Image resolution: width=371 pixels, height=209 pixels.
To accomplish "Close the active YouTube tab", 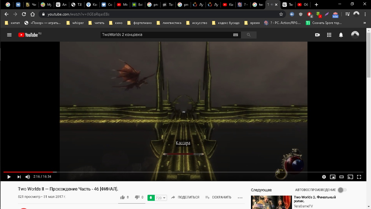I will (276, 5).
